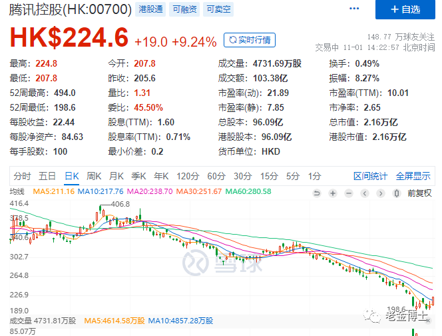Switch to 1分 chart interval

point(315,176)
